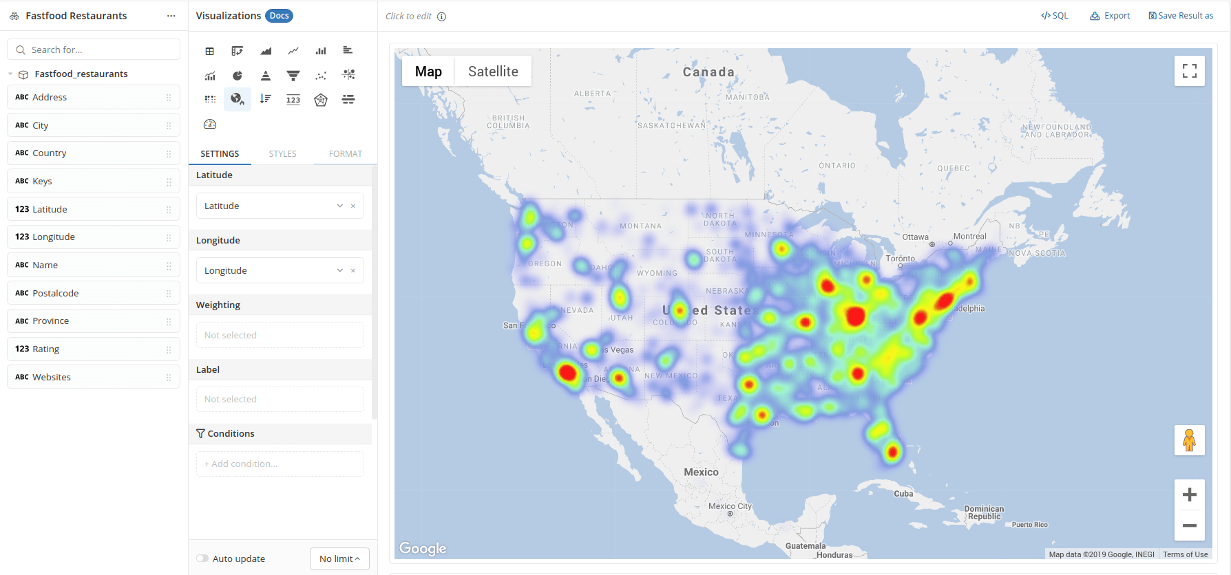Click Save Result as
Screen dimensions: 1231x575
(1181, 16)
